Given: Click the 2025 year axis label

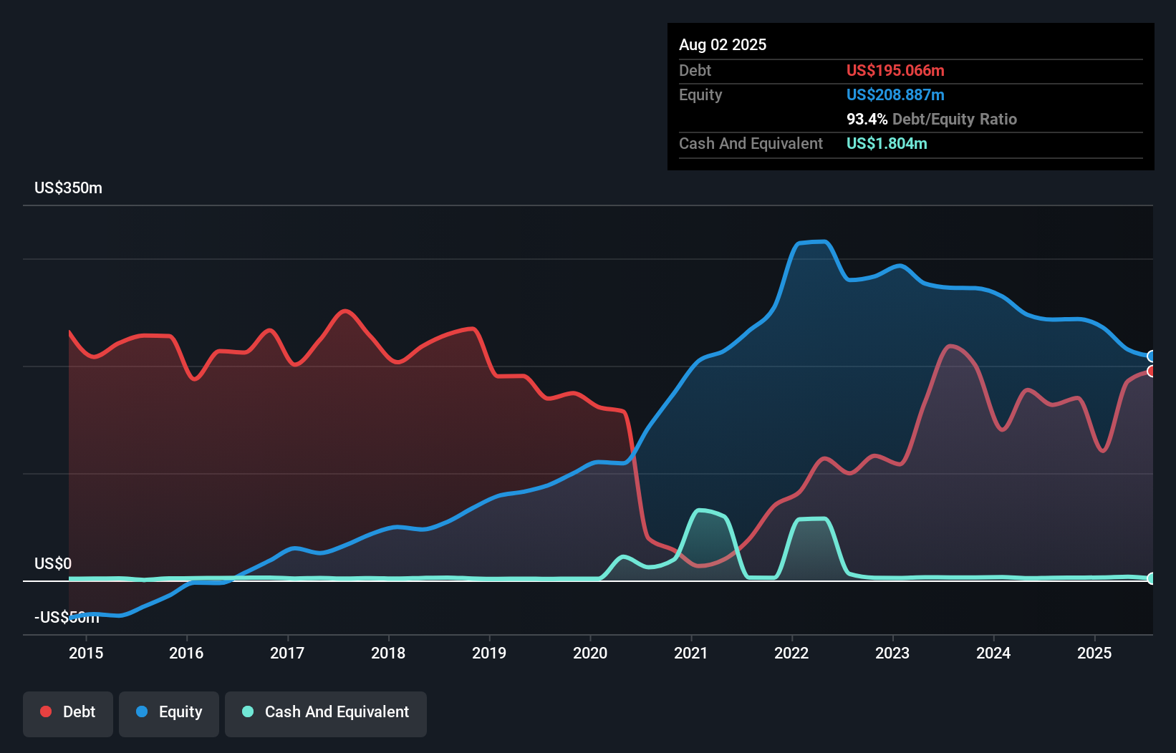Looking at the screenshot, I should [1094, 654].
